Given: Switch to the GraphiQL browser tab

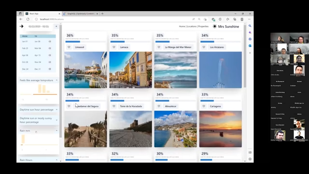Looking at the screenshot, I should 81,14.
